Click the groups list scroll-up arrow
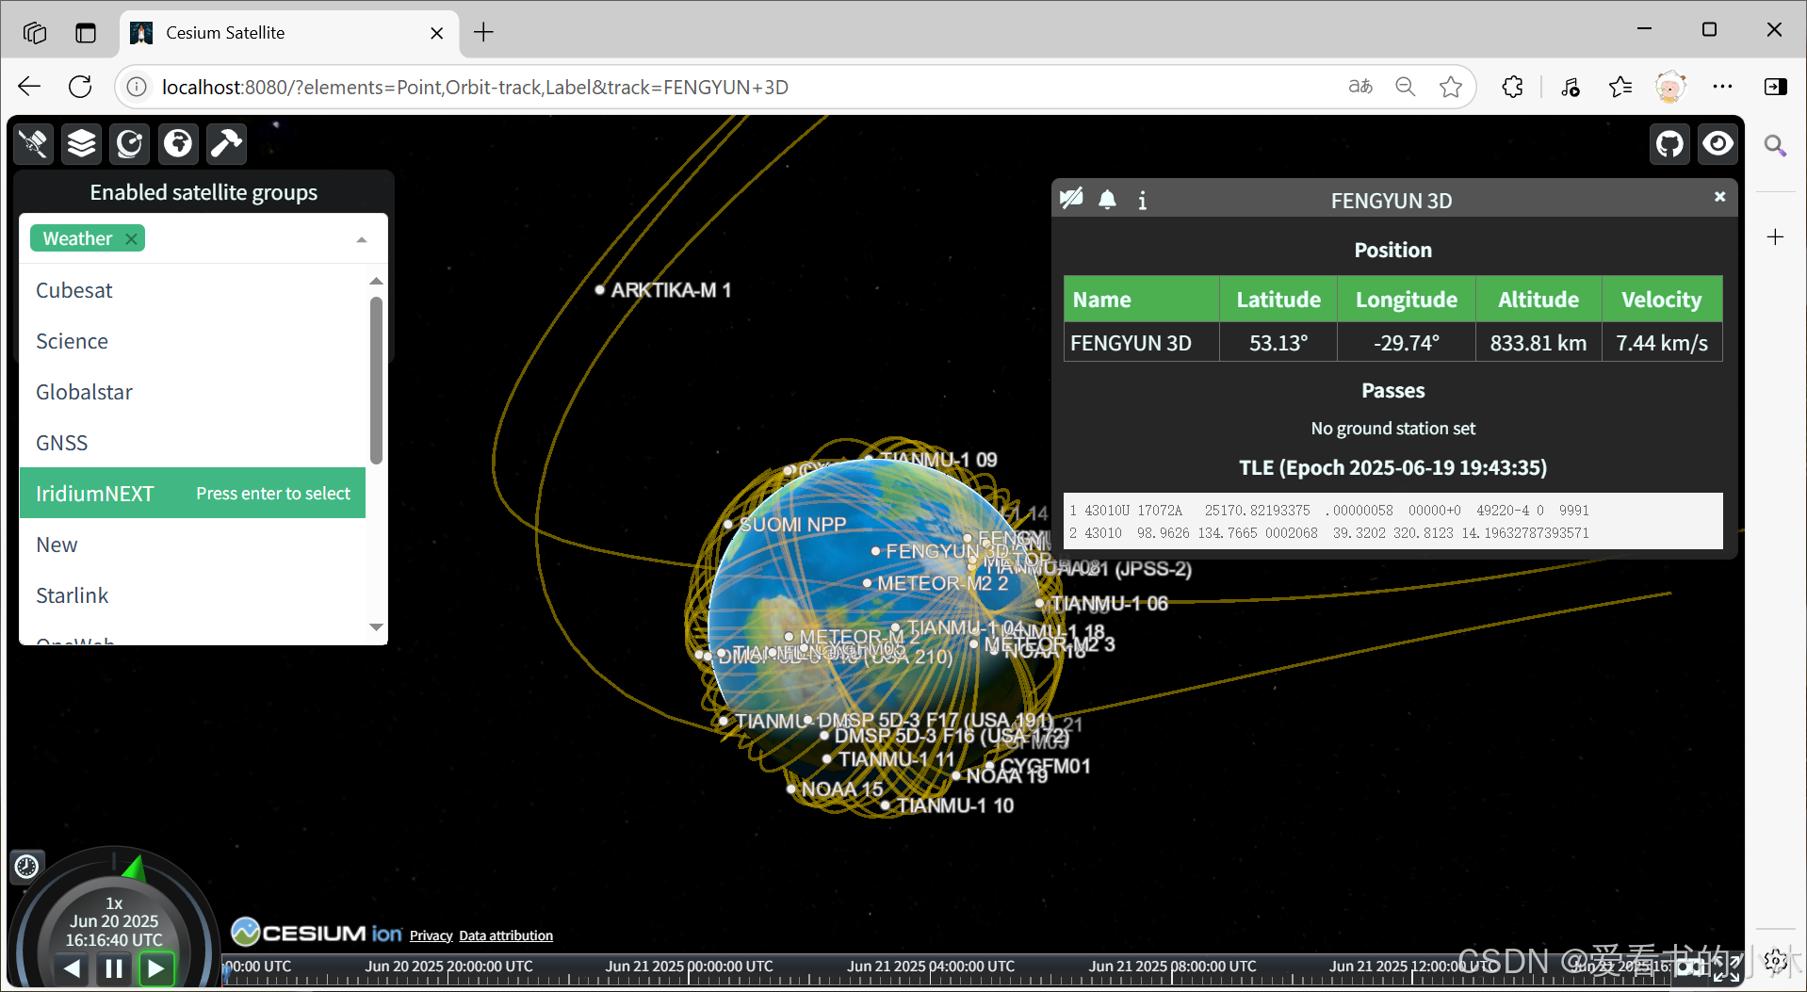This screenshot has height=992, width=1807. [377, 281]
